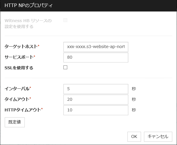Click the 秒 unit beside インターバル
This screenshot has width=177, height=145.
(134, 89)
